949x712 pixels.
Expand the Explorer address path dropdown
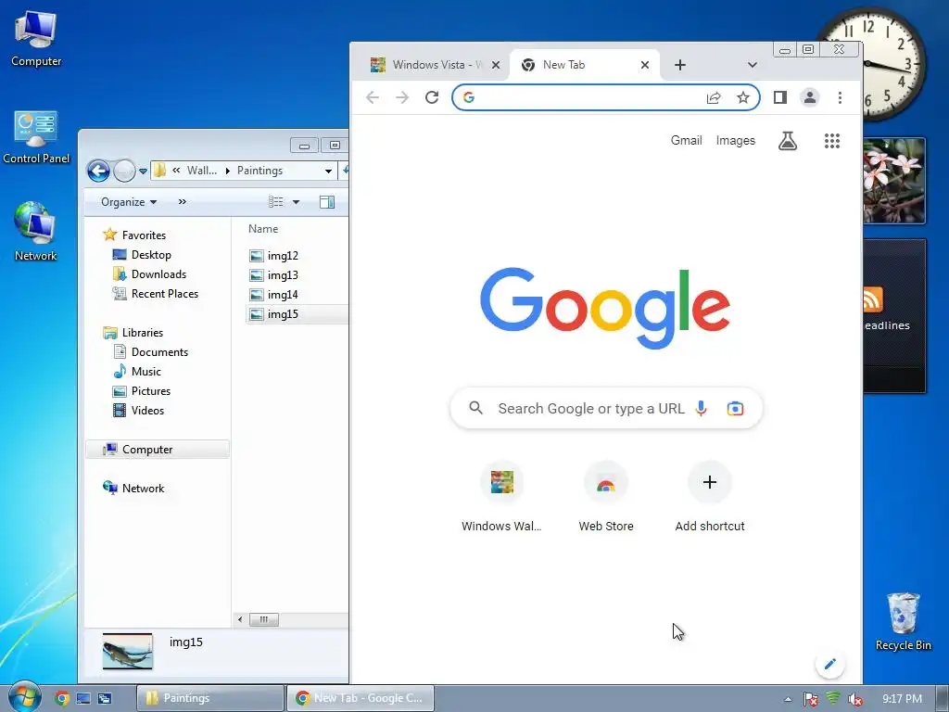pyautogui.click(x=328, y=171)
